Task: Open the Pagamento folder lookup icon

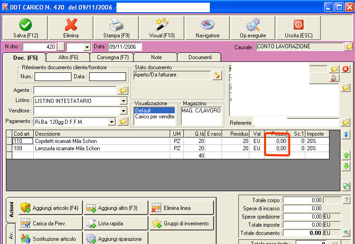Action: tap(123, 122)
